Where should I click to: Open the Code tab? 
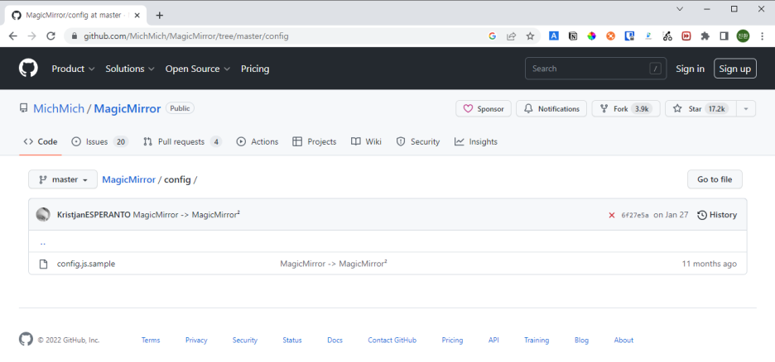(x=41, y=141)
